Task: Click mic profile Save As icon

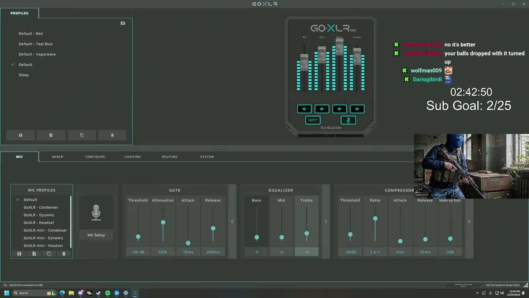Action: click(34, 254)
